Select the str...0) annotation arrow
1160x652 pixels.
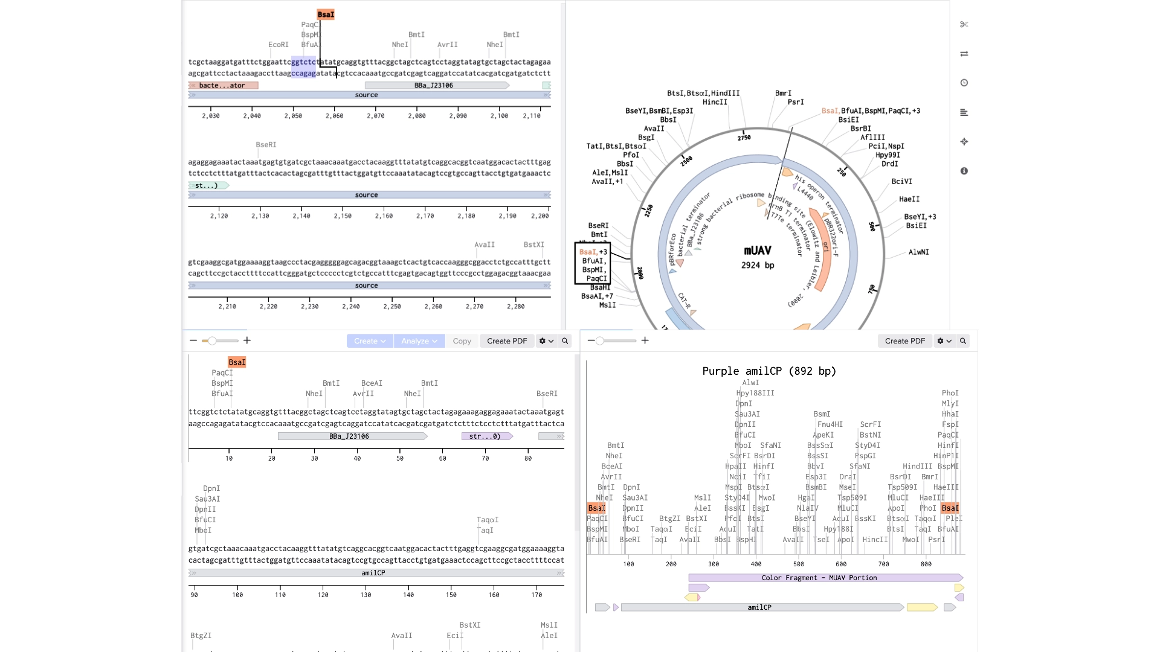pyautogui.click(x=487, y=436)
